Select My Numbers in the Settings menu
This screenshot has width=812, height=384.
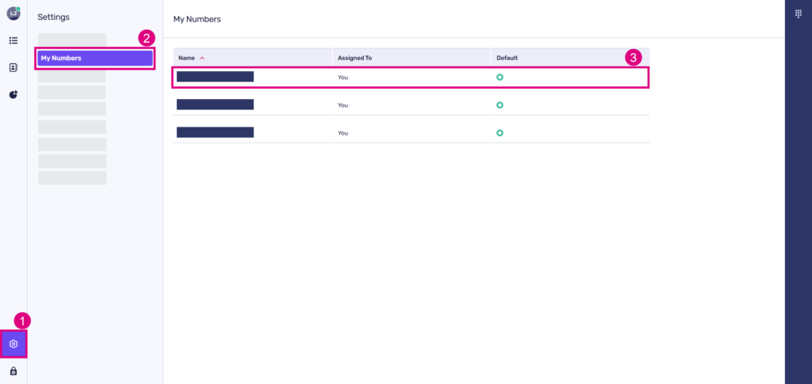point(94,58)
